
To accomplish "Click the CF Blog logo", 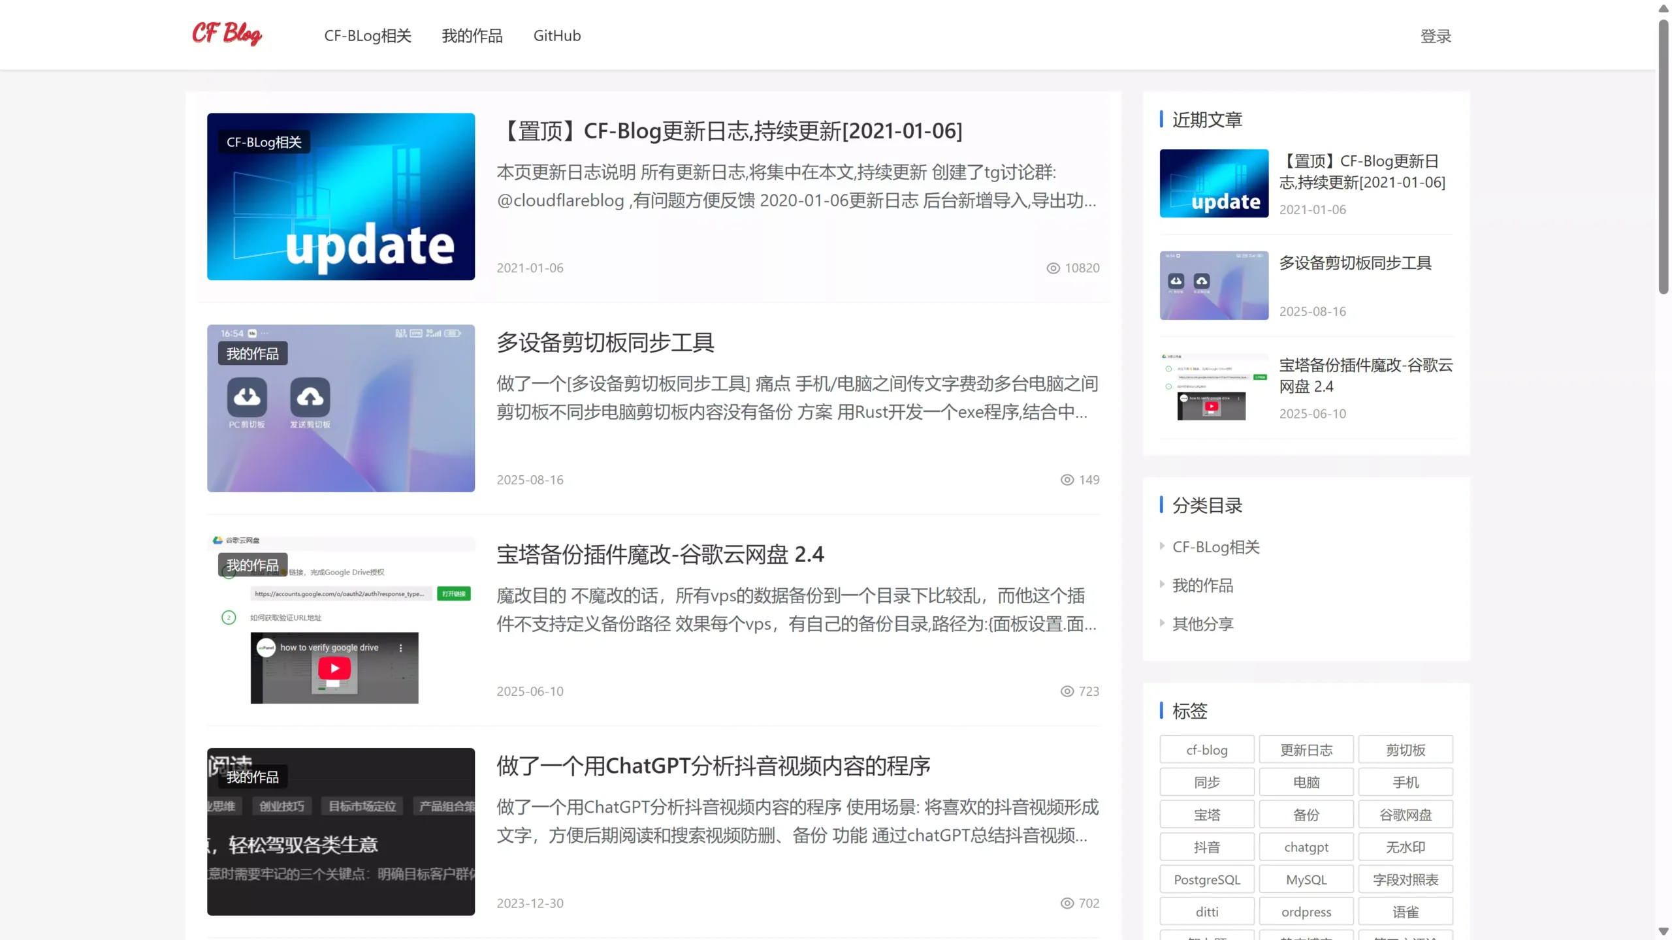I will [226, 34].
